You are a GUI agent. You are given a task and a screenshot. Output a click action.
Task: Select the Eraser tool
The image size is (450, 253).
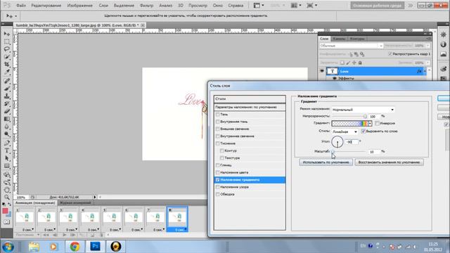coord(7,111)
